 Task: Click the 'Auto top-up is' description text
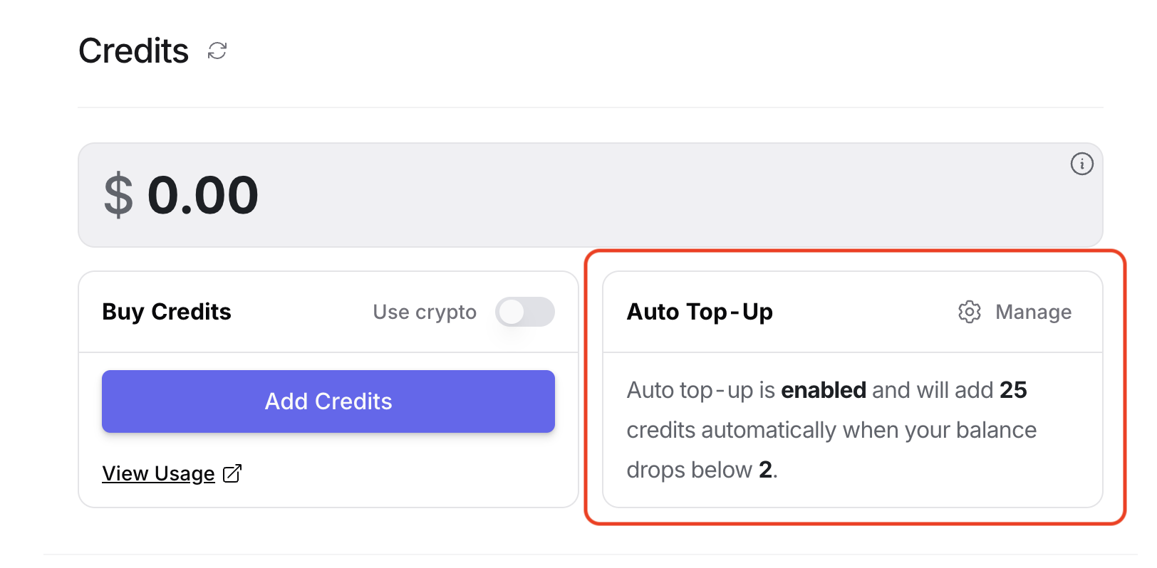click(x=700, y=390)
